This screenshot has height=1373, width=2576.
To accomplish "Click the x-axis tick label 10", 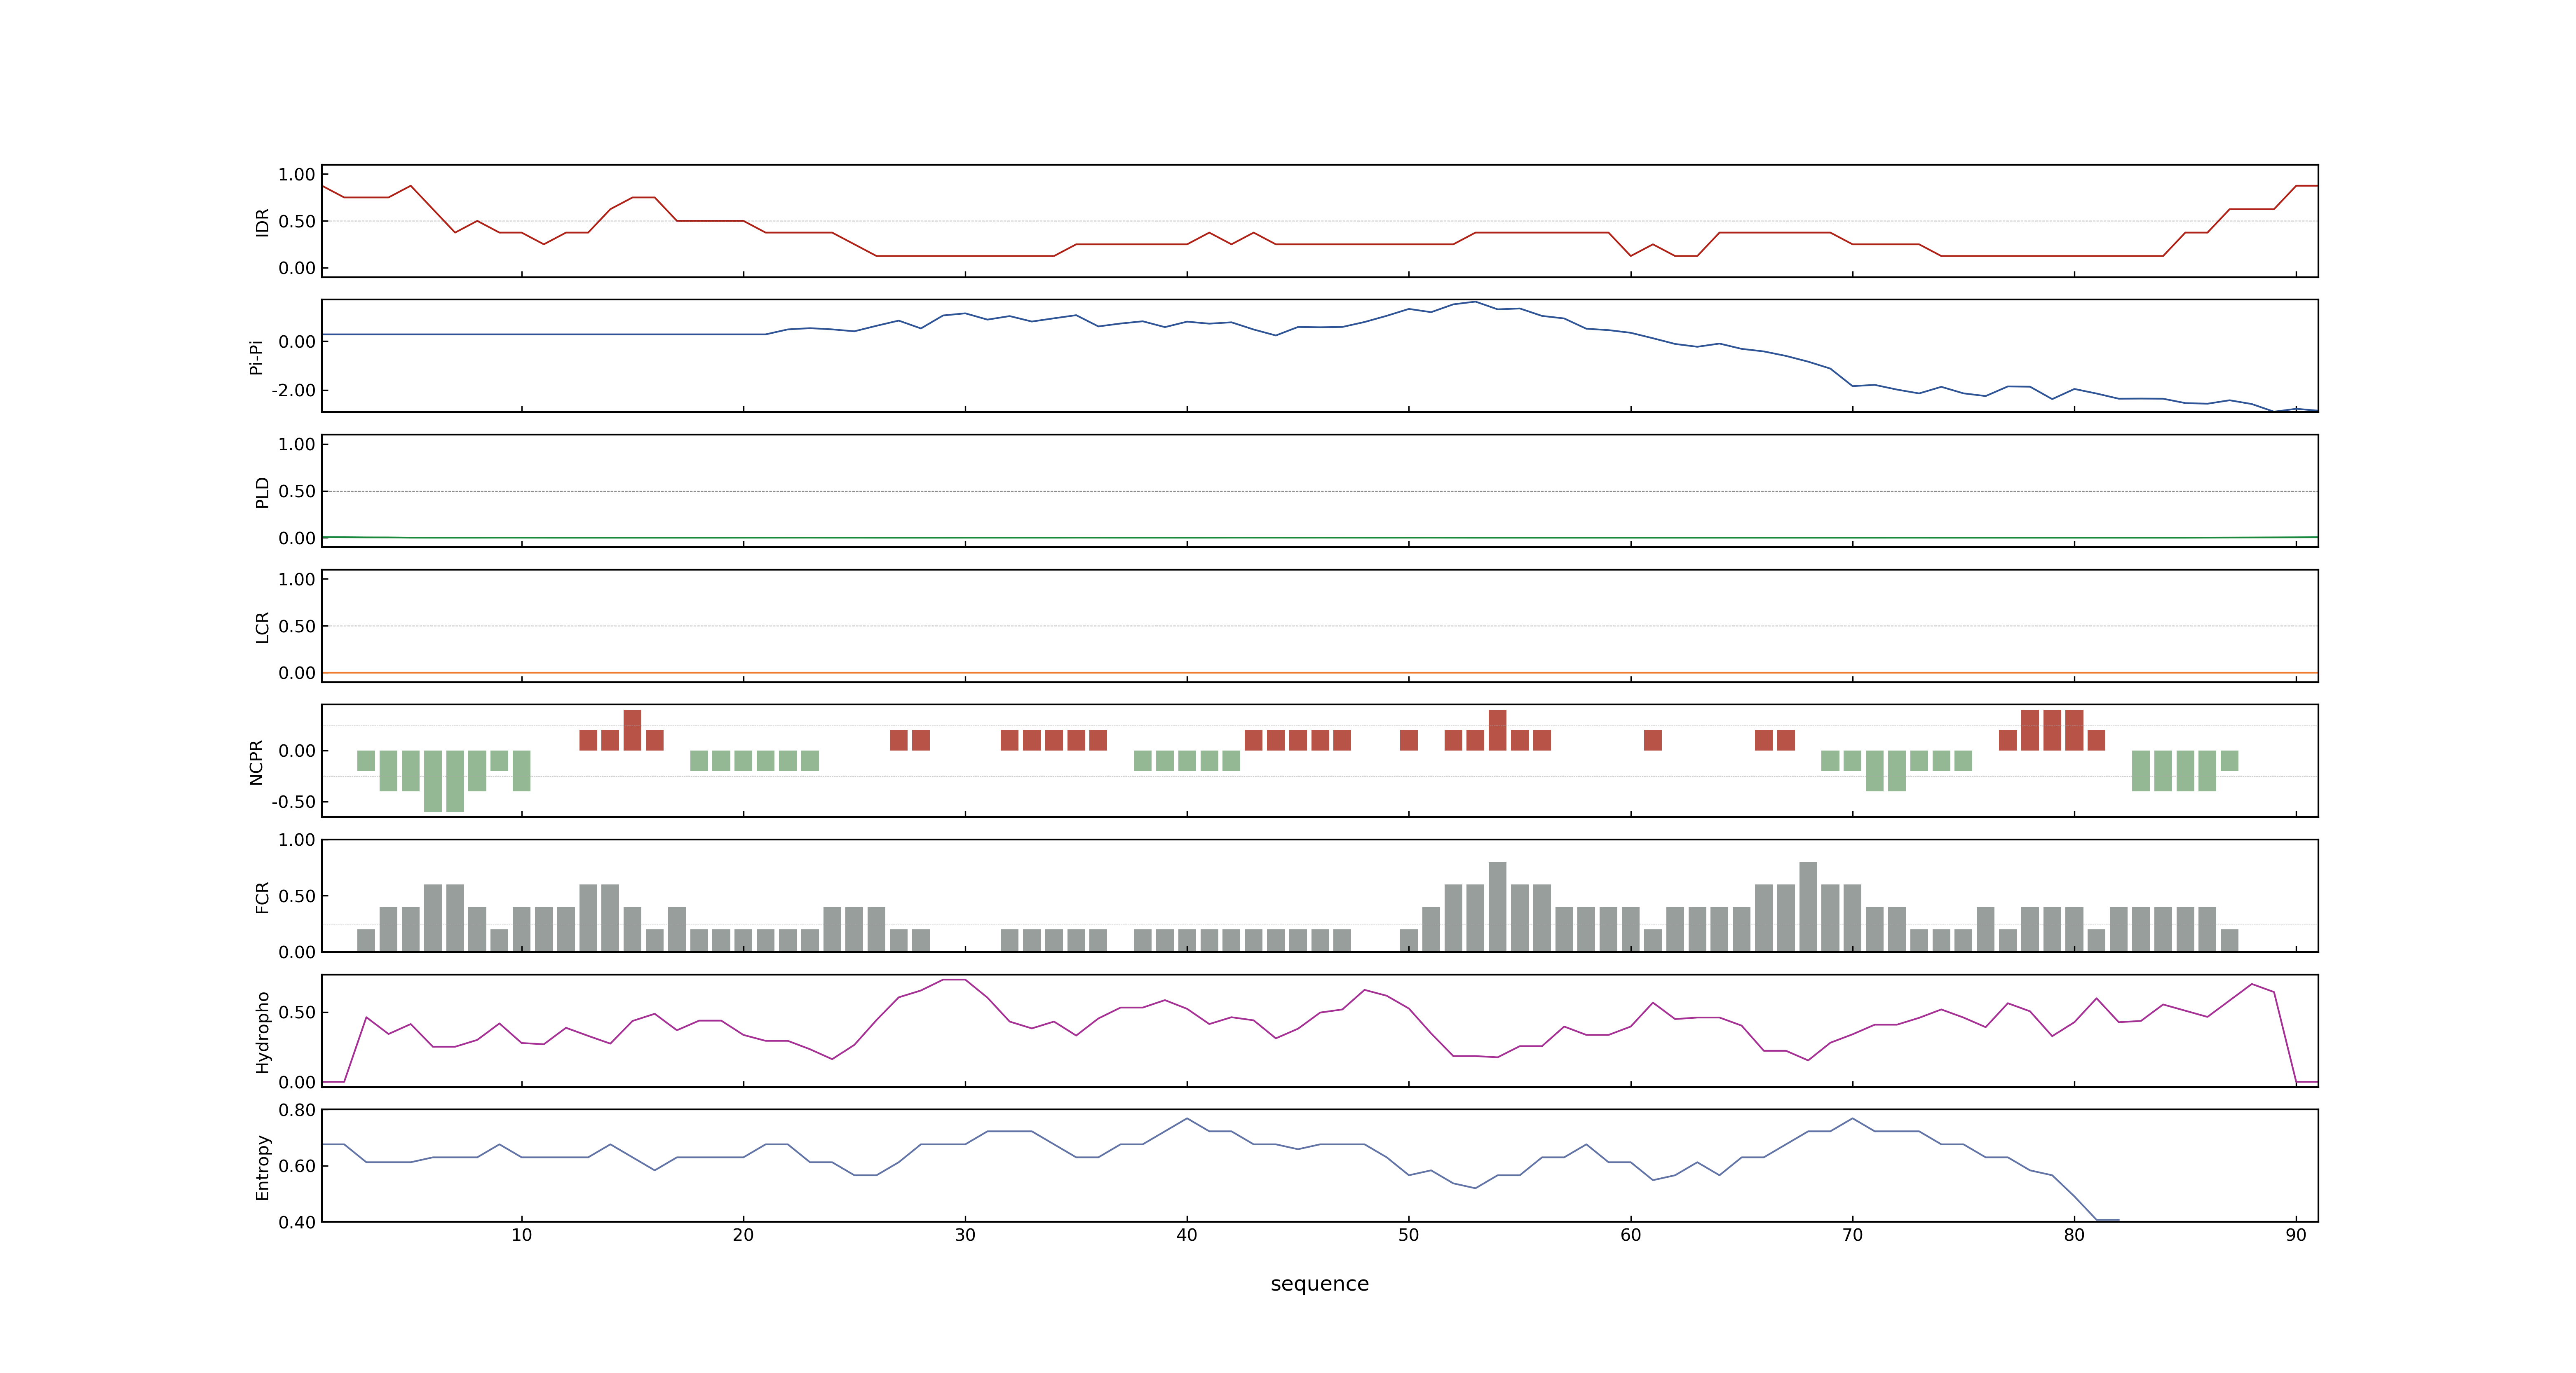I will pyautogui.click(x=521, y=1235).
